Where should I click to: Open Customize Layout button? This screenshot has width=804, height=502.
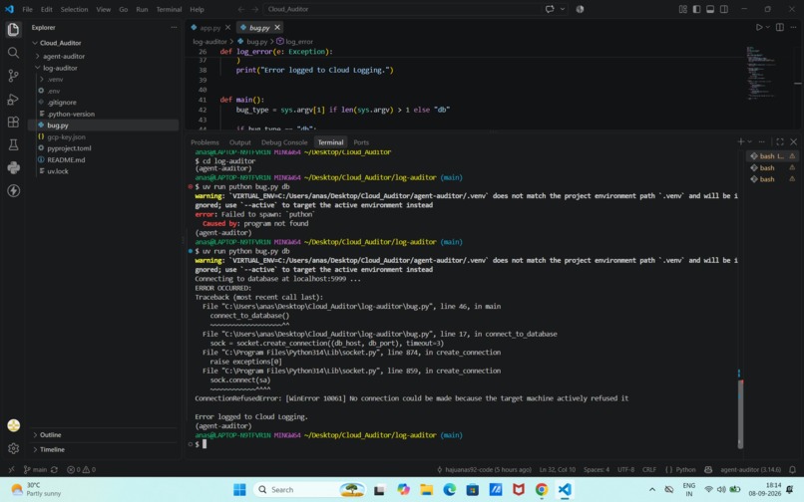682,9
